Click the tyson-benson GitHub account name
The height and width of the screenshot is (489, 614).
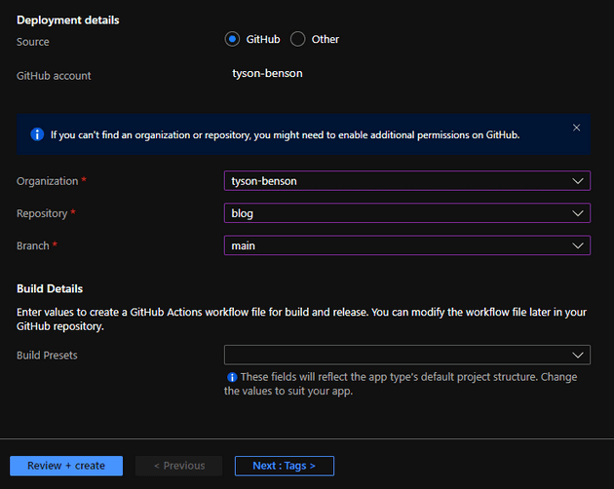tap(267, 73)
